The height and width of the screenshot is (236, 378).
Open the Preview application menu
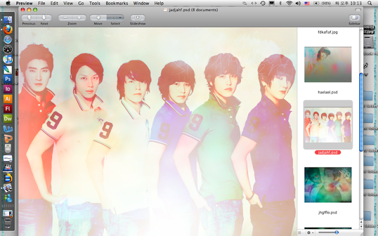pos(24,3)
